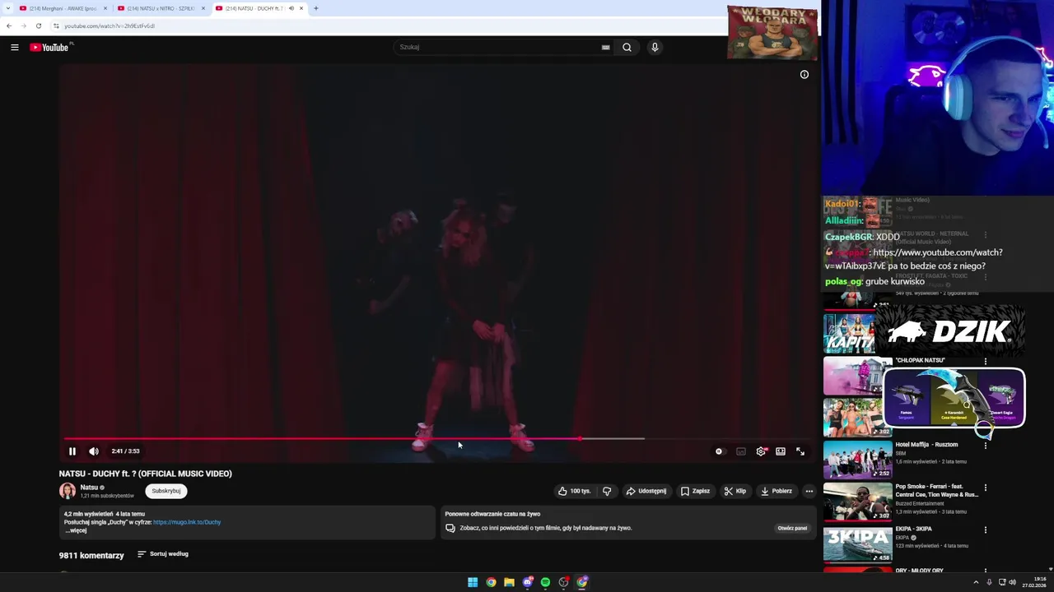Viewport: 1054px width, 592px height.
Task: Dislike the video
Action: 607,491
